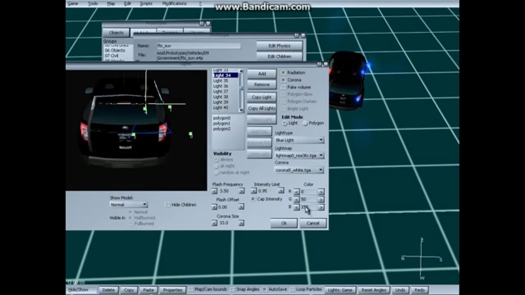
Task: Click the Hide/Show field in bottom toolbar
Action: pyautogui.click(x=82, y=290)
